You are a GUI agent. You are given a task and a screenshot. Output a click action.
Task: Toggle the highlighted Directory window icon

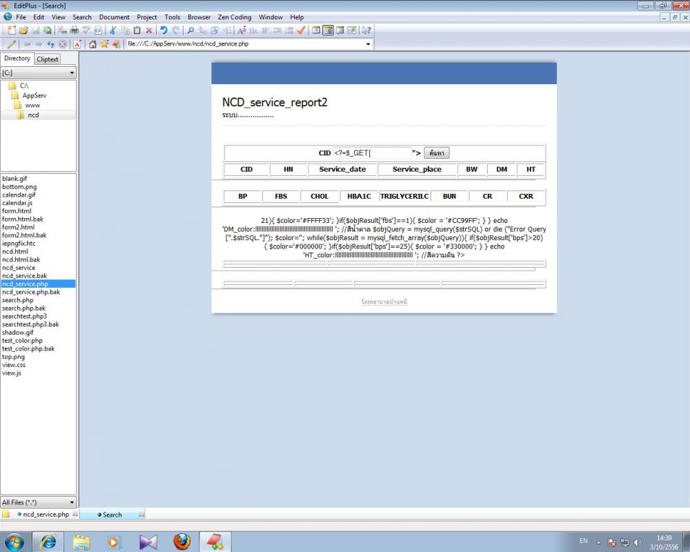click(x=328, y=30)
